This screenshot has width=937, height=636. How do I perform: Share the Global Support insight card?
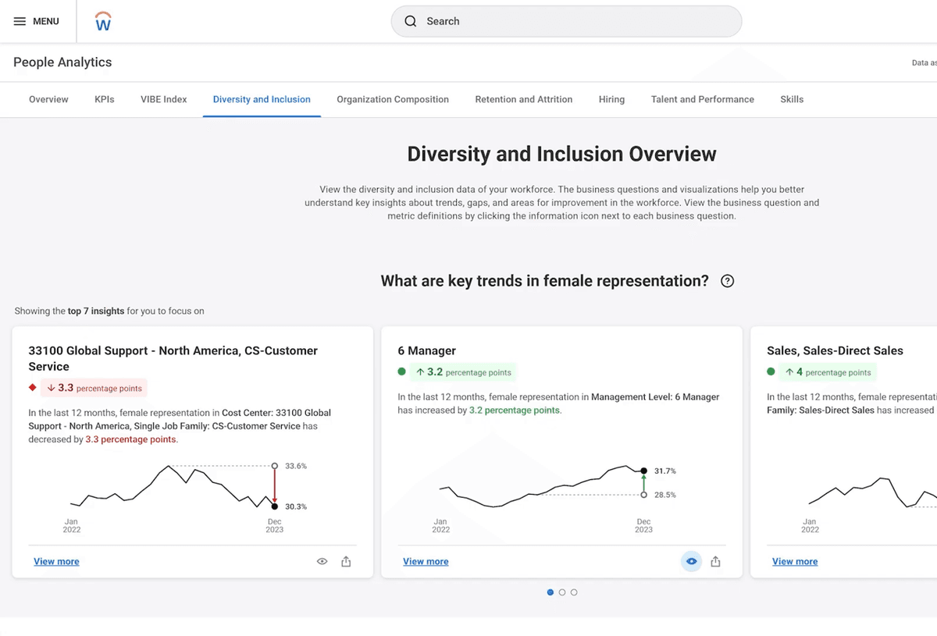click(x=346, y=561)
